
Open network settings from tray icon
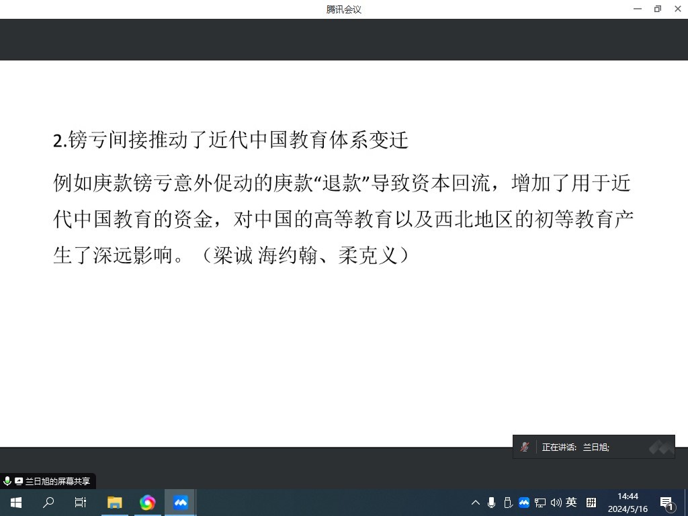tap(540, 503)
